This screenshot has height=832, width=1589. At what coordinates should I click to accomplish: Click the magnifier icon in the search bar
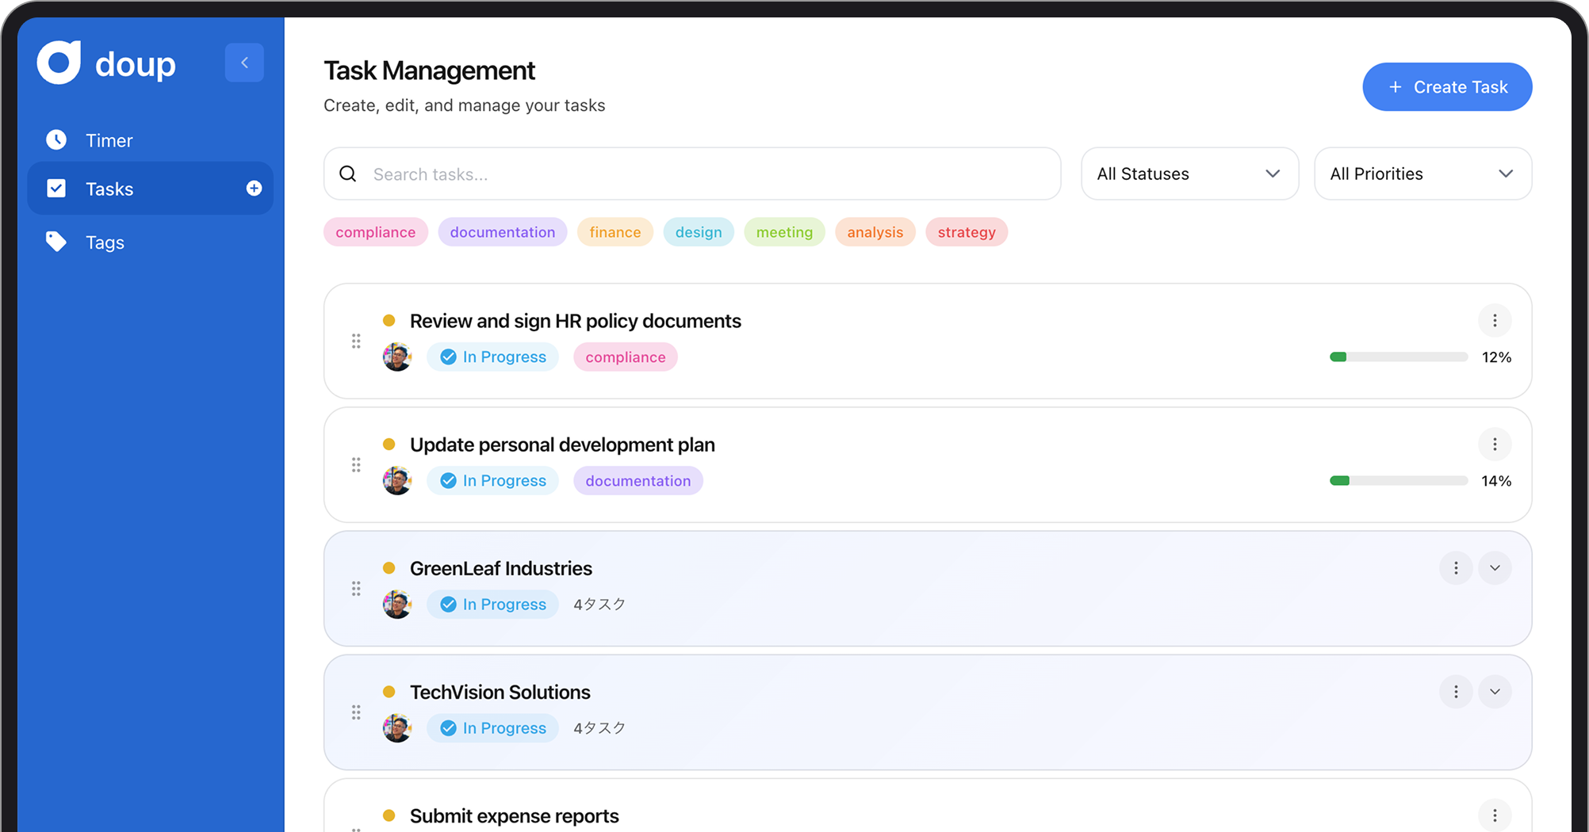(348, 174)
